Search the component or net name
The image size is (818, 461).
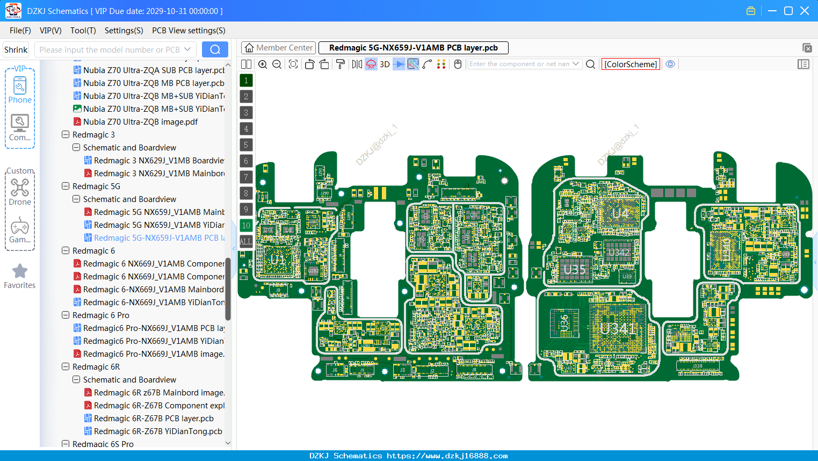click(590, 64)
